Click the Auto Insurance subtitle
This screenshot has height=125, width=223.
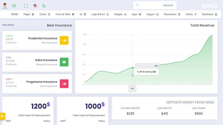48,86
